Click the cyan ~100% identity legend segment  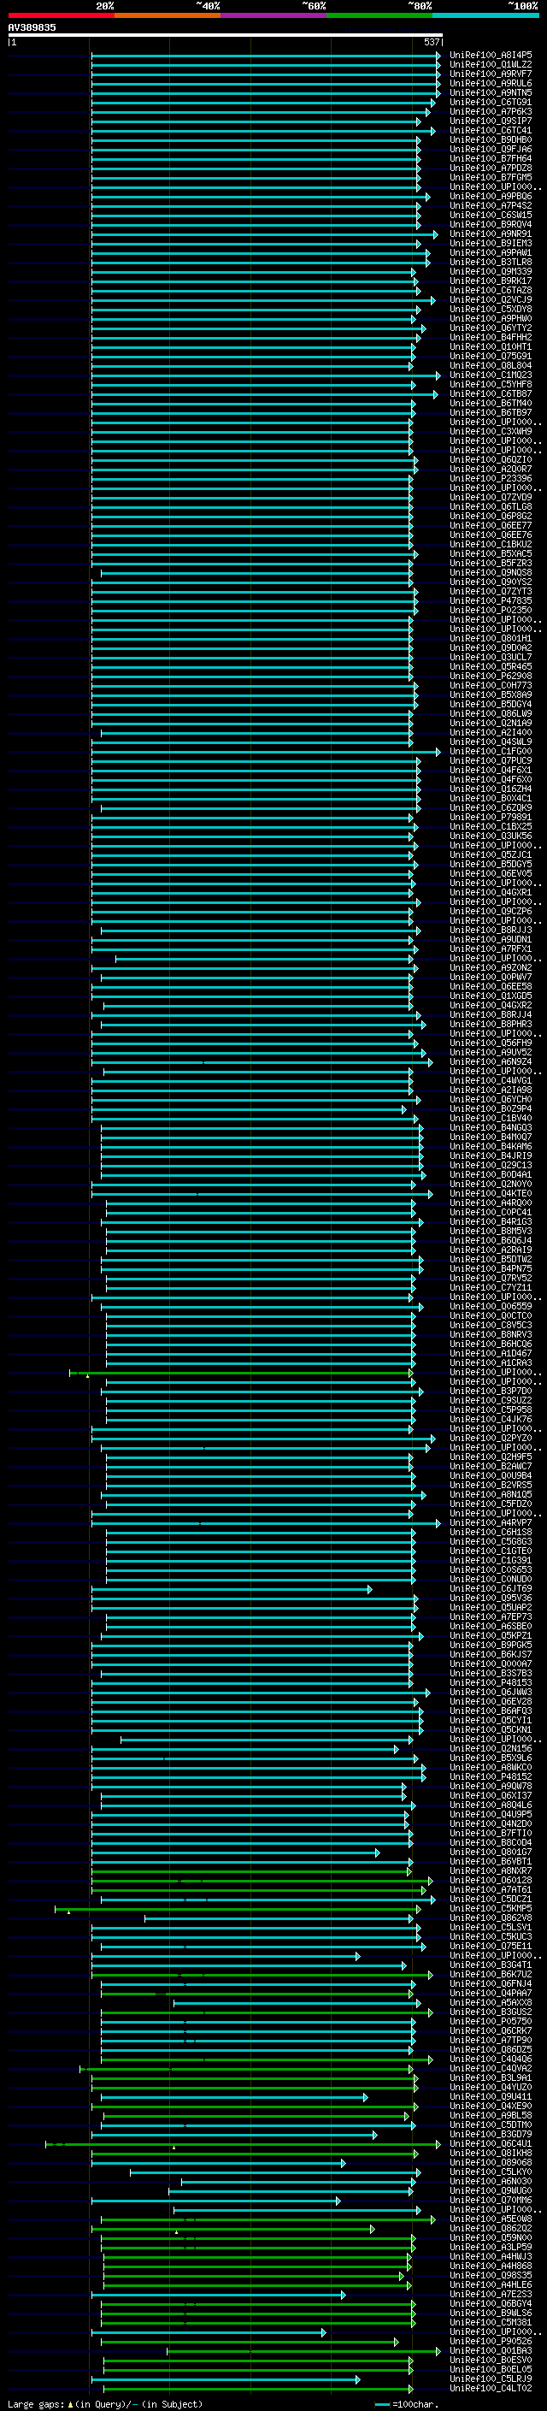[486, 15]
